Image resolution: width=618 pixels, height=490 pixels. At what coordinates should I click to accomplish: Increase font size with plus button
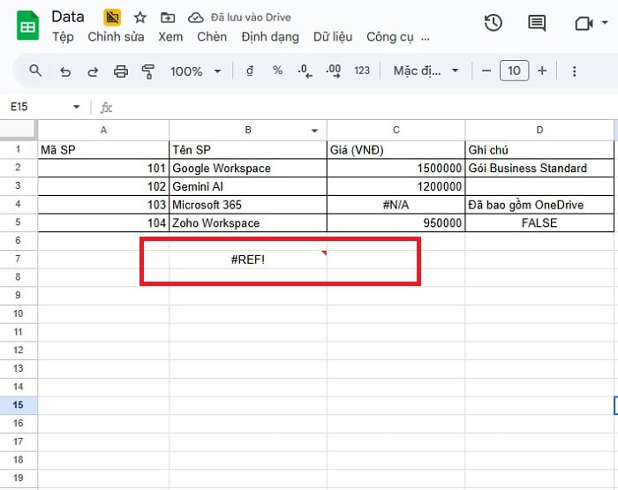542,71
